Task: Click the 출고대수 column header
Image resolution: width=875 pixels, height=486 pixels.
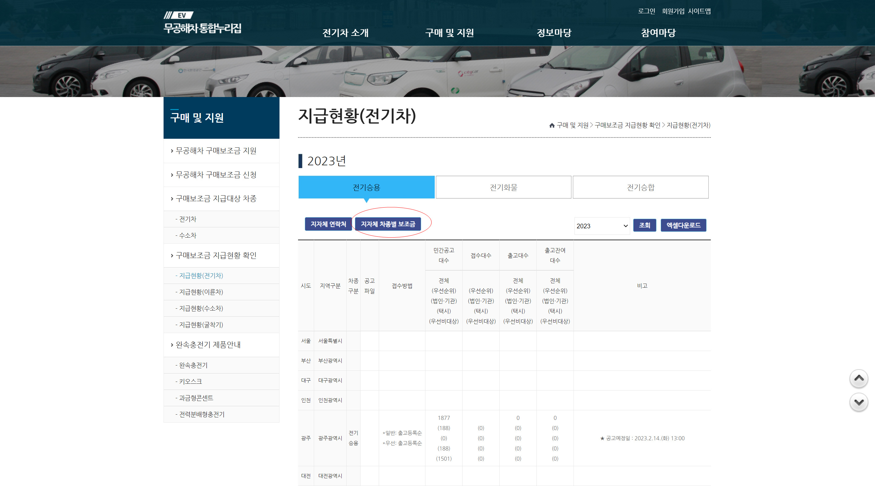Action: (518, 255)
